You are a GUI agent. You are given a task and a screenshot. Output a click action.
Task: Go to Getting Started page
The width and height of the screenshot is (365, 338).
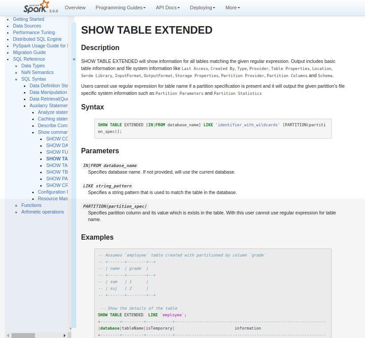(x=28, y=19)
